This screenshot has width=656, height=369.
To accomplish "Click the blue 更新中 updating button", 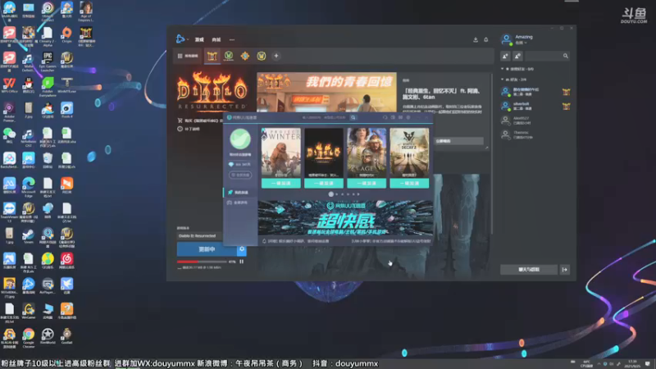I will click(207, 249).
